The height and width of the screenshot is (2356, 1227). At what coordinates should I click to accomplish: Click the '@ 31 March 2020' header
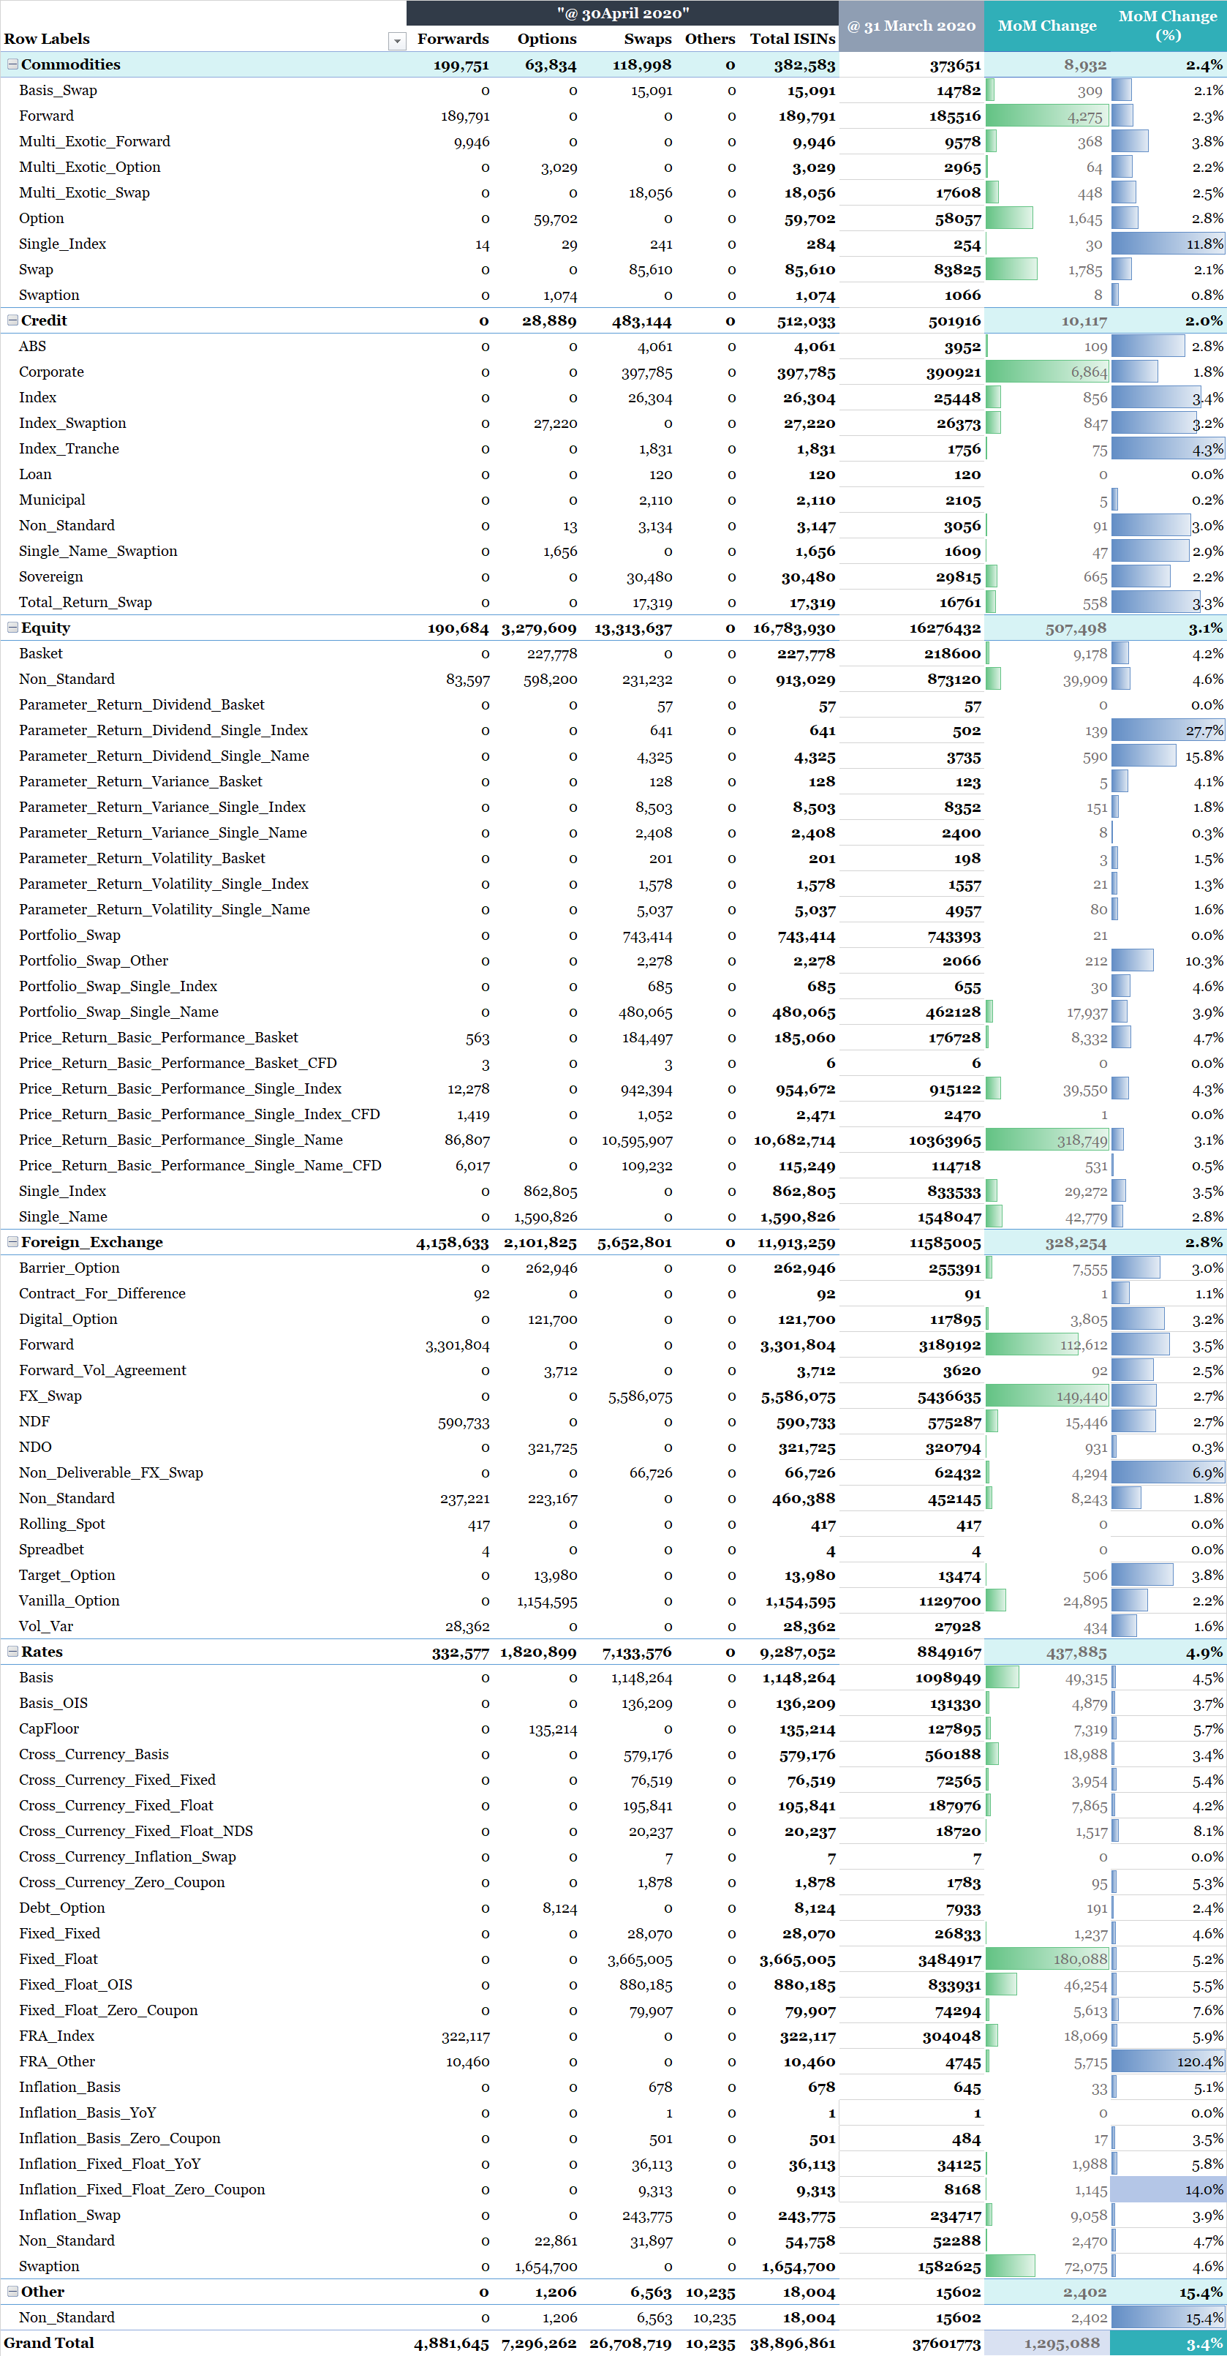910,26
